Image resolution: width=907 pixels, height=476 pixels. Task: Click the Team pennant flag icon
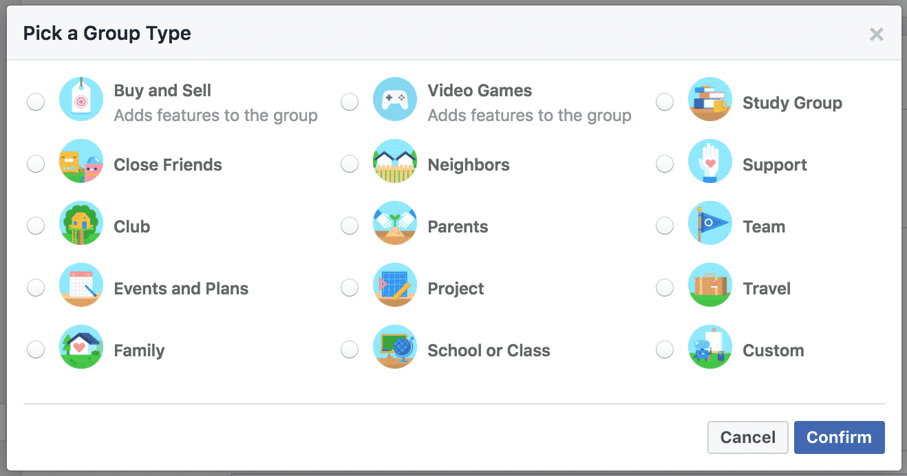coord(710,224)
